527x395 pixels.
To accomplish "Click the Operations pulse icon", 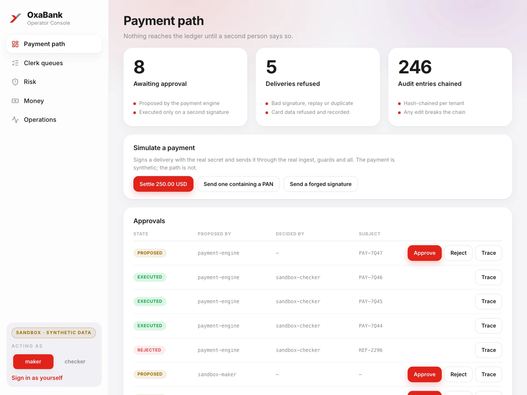I will coord(15,120).
